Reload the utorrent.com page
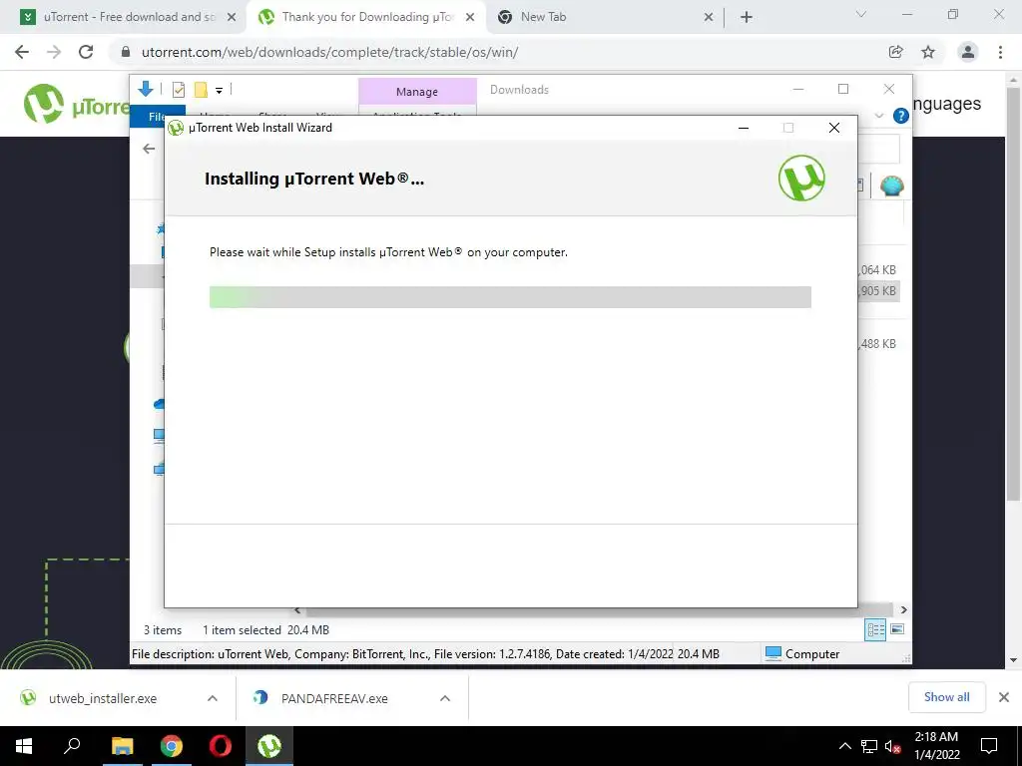 click(86, 52)
